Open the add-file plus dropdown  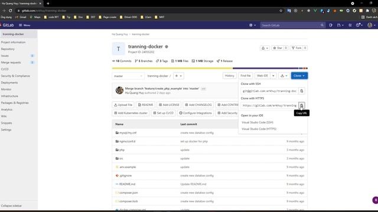[178, 76]
